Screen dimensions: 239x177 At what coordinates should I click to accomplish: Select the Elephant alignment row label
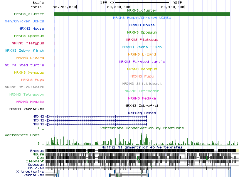pos(36,161)
